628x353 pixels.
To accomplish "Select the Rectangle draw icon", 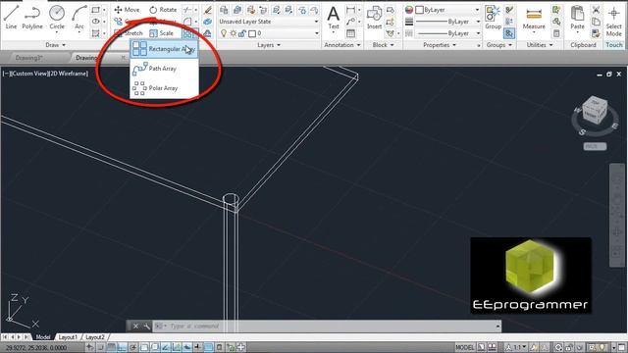I will tap(95, 10).
